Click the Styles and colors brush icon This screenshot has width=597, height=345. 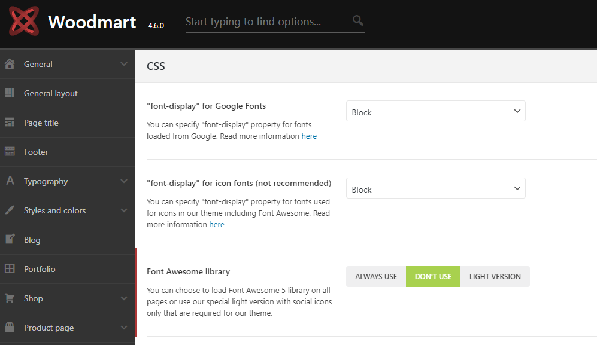point(10,210)
